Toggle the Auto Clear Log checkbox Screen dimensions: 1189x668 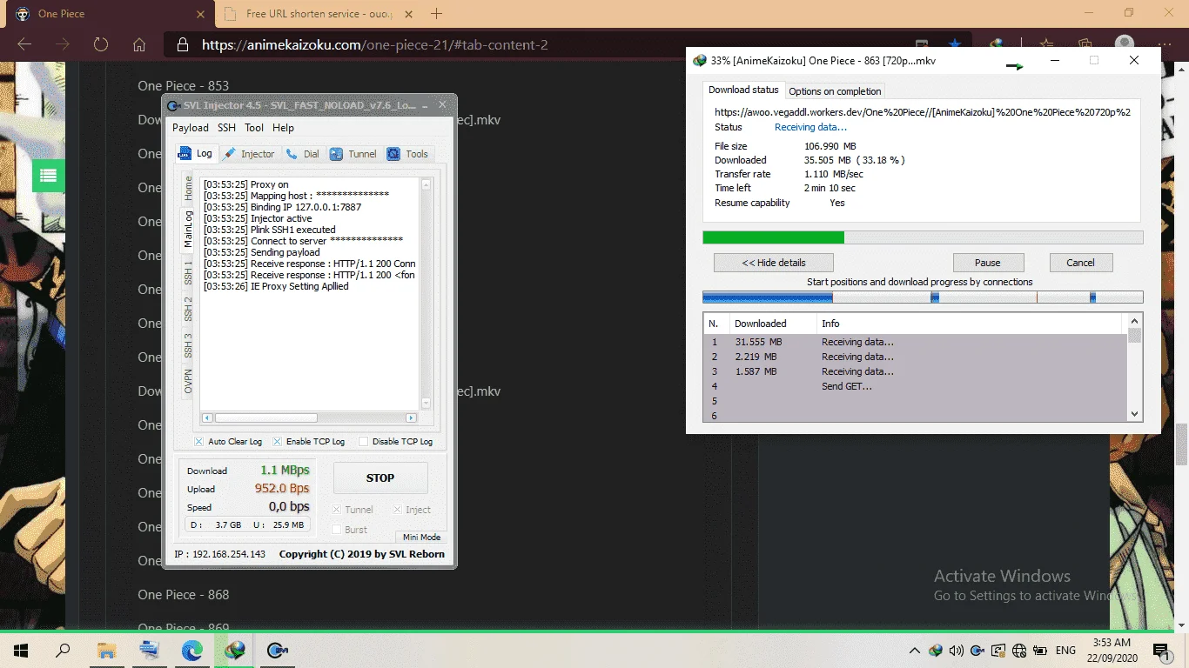pos(199,441)
